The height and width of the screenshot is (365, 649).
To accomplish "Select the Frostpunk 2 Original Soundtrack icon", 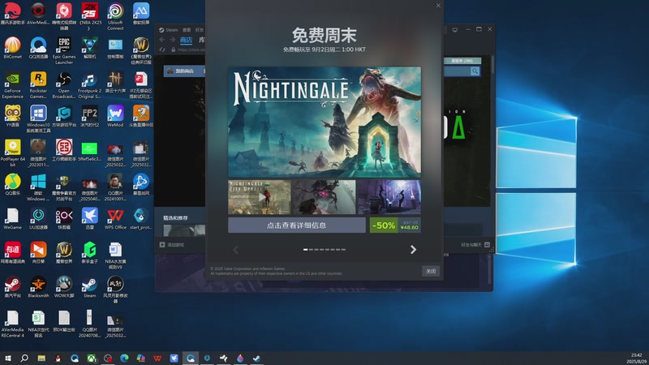I will 90,85.
